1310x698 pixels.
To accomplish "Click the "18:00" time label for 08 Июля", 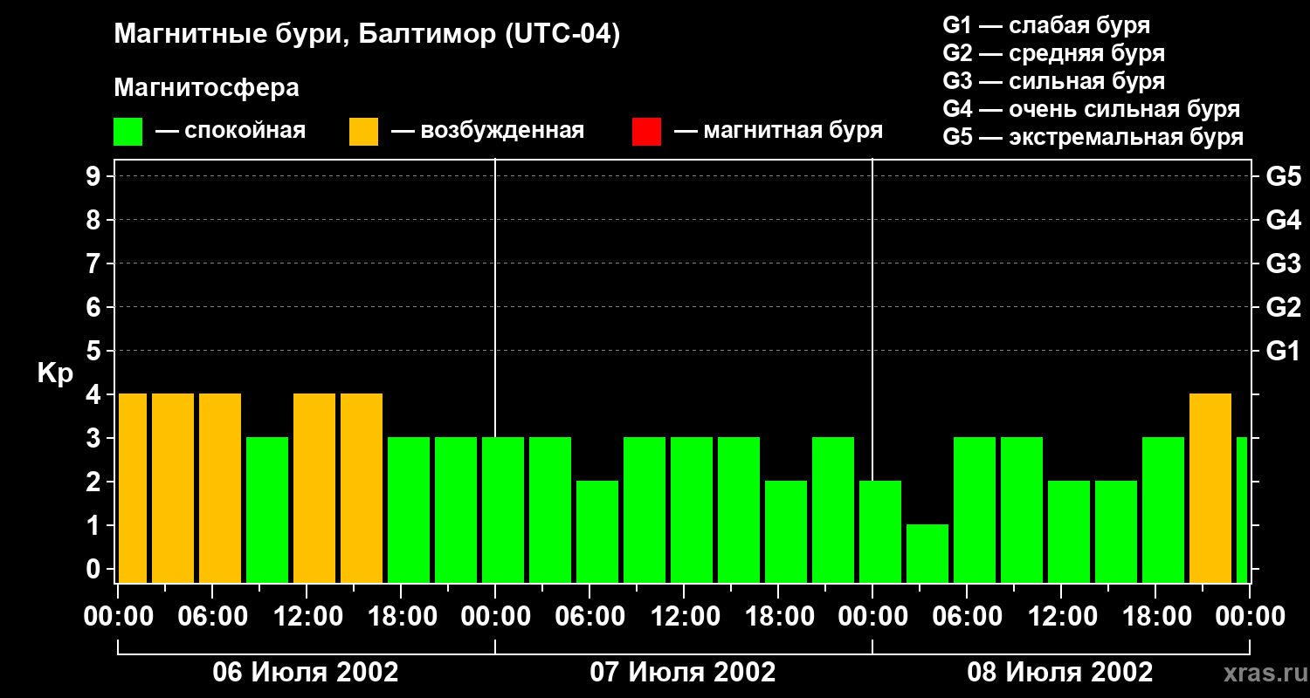I will pos(1155,617).
